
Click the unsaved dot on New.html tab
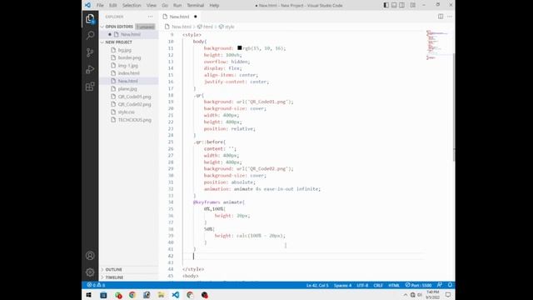(196, 17)
